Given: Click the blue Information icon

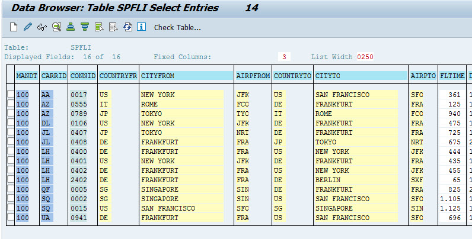Looking at the screenshot, I should coord(142,27).
